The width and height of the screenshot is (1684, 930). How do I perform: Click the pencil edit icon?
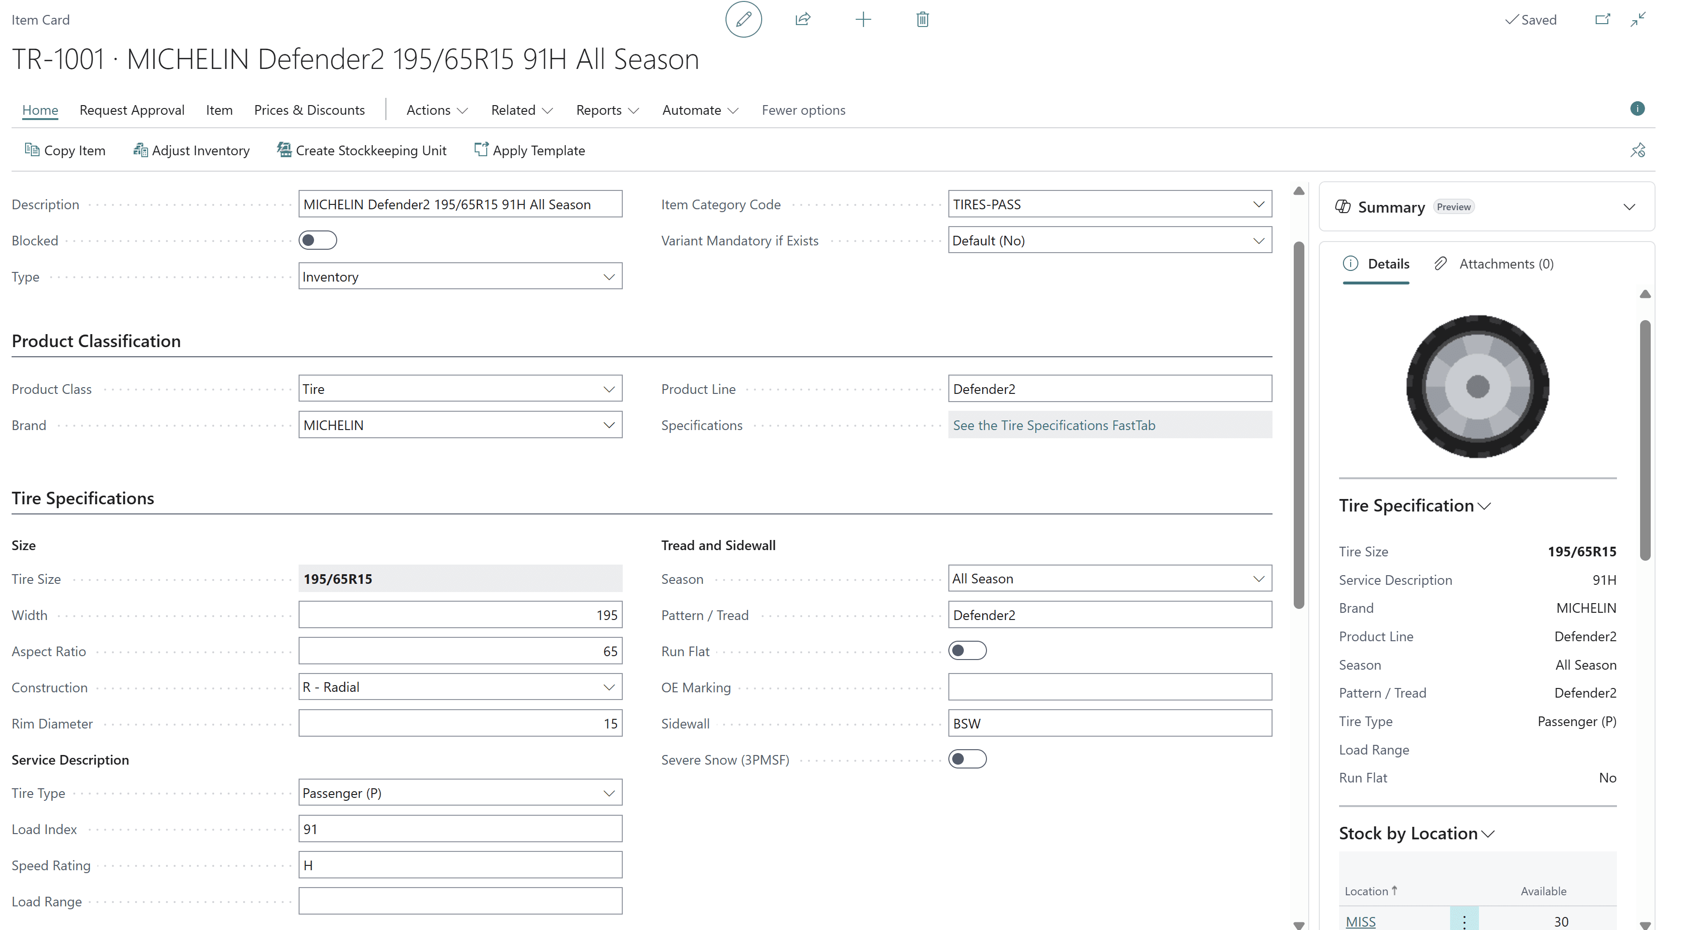743,20
